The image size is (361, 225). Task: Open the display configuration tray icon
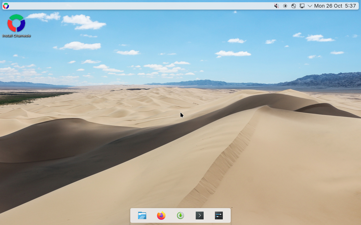[x=302, y=6]
